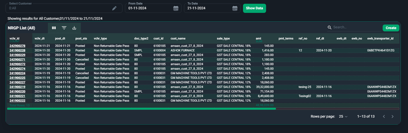The width and height of the screenshot is (408, 133).
Task: Open the column chooser icon
Action: (x=54, y=28)
